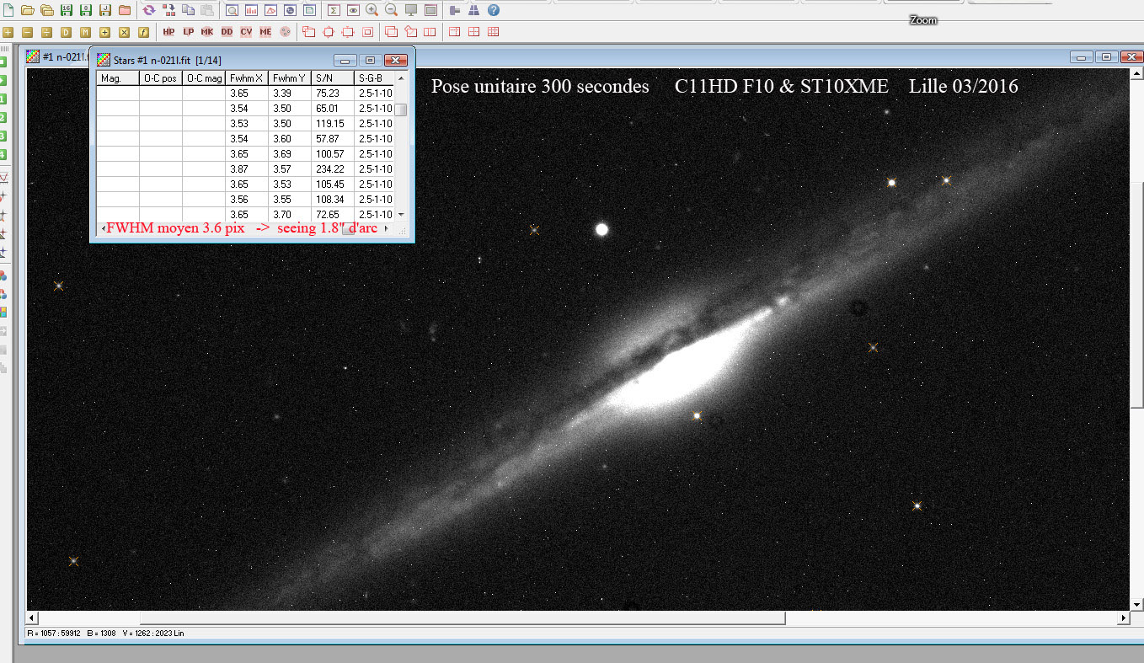Click the eye visualization icon
Image resolution: width=1144 pixels, height=663 pixels.
pyautogui.click(x=353, y=10)
